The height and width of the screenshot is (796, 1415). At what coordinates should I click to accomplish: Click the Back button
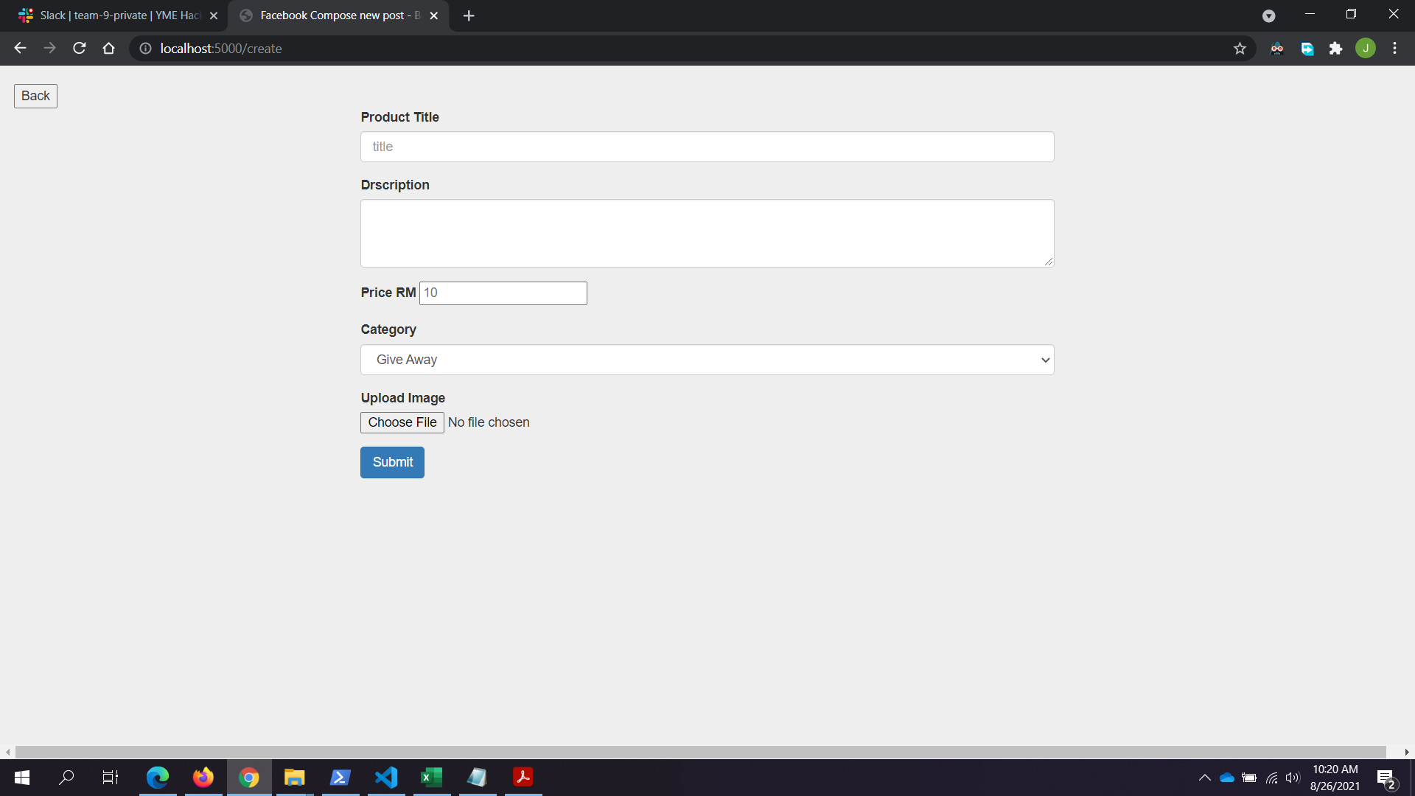tap(35, 96)
